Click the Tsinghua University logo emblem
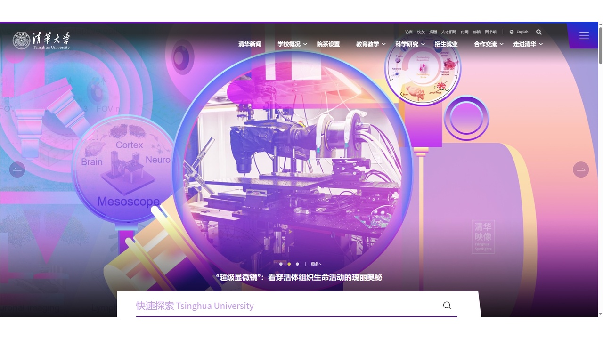 21,40
